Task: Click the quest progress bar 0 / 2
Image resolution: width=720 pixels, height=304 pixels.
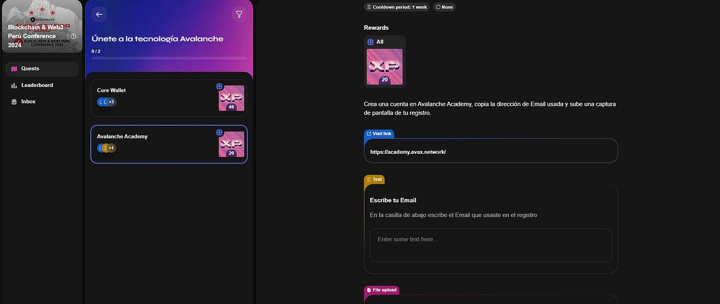Action: tap(169, 58)
